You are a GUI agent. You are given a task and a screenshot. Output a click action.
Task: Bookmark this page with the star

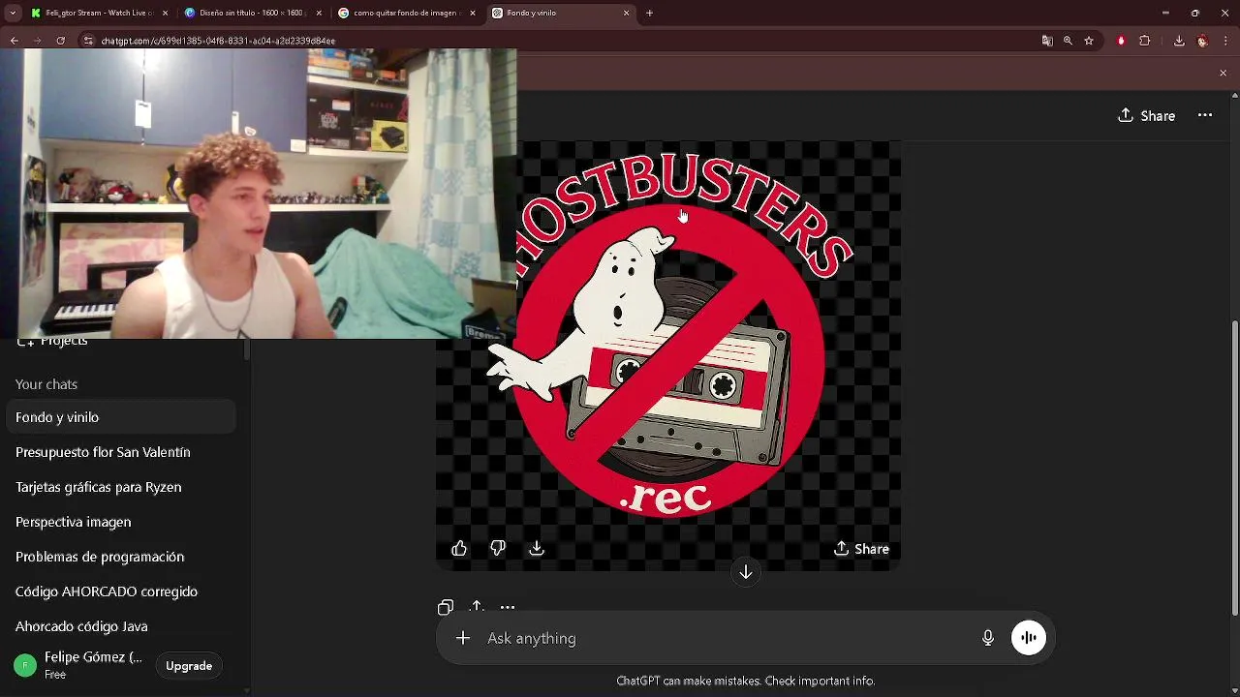[1089, 41]
